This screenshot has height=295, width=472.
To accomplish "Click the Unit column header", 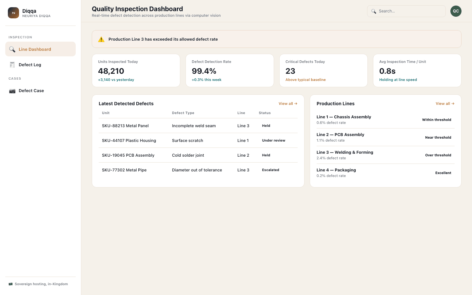I will (x=106, y=113).
